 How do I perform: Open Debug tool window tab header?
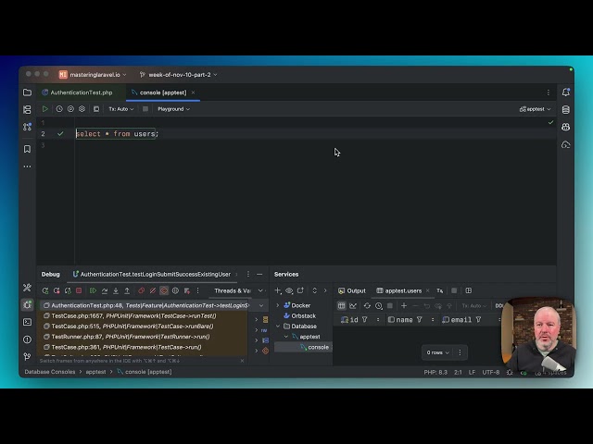[x=51, y=275]
